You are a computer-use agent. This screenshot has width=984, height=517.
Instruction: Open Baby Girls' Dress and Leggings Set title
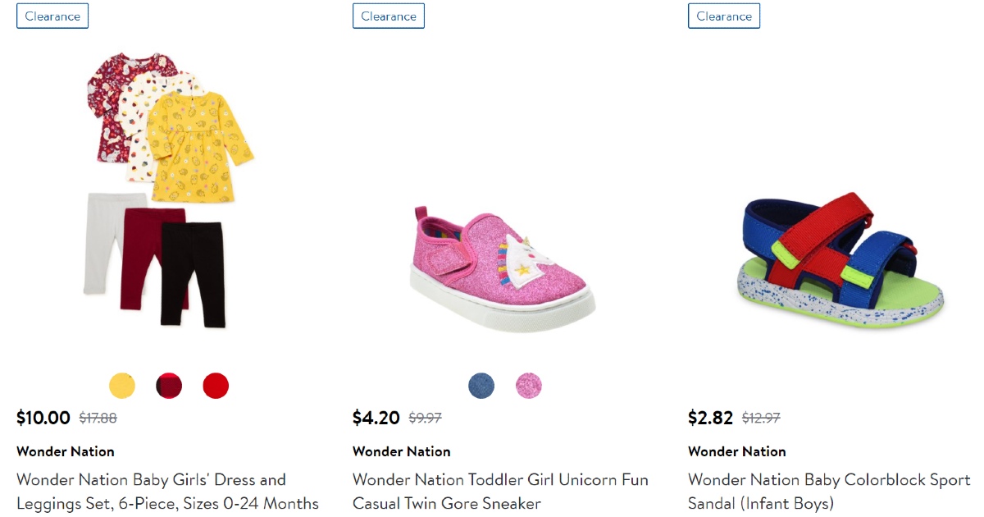(x=167, y=491)
